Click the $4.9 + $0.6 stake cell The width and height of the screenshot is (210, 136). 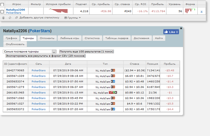[x=134, y=104]
